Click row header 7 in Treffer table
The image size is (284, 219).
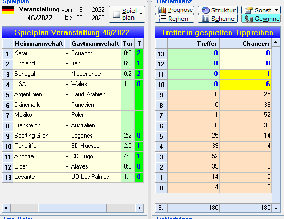(x=161, y=115)
